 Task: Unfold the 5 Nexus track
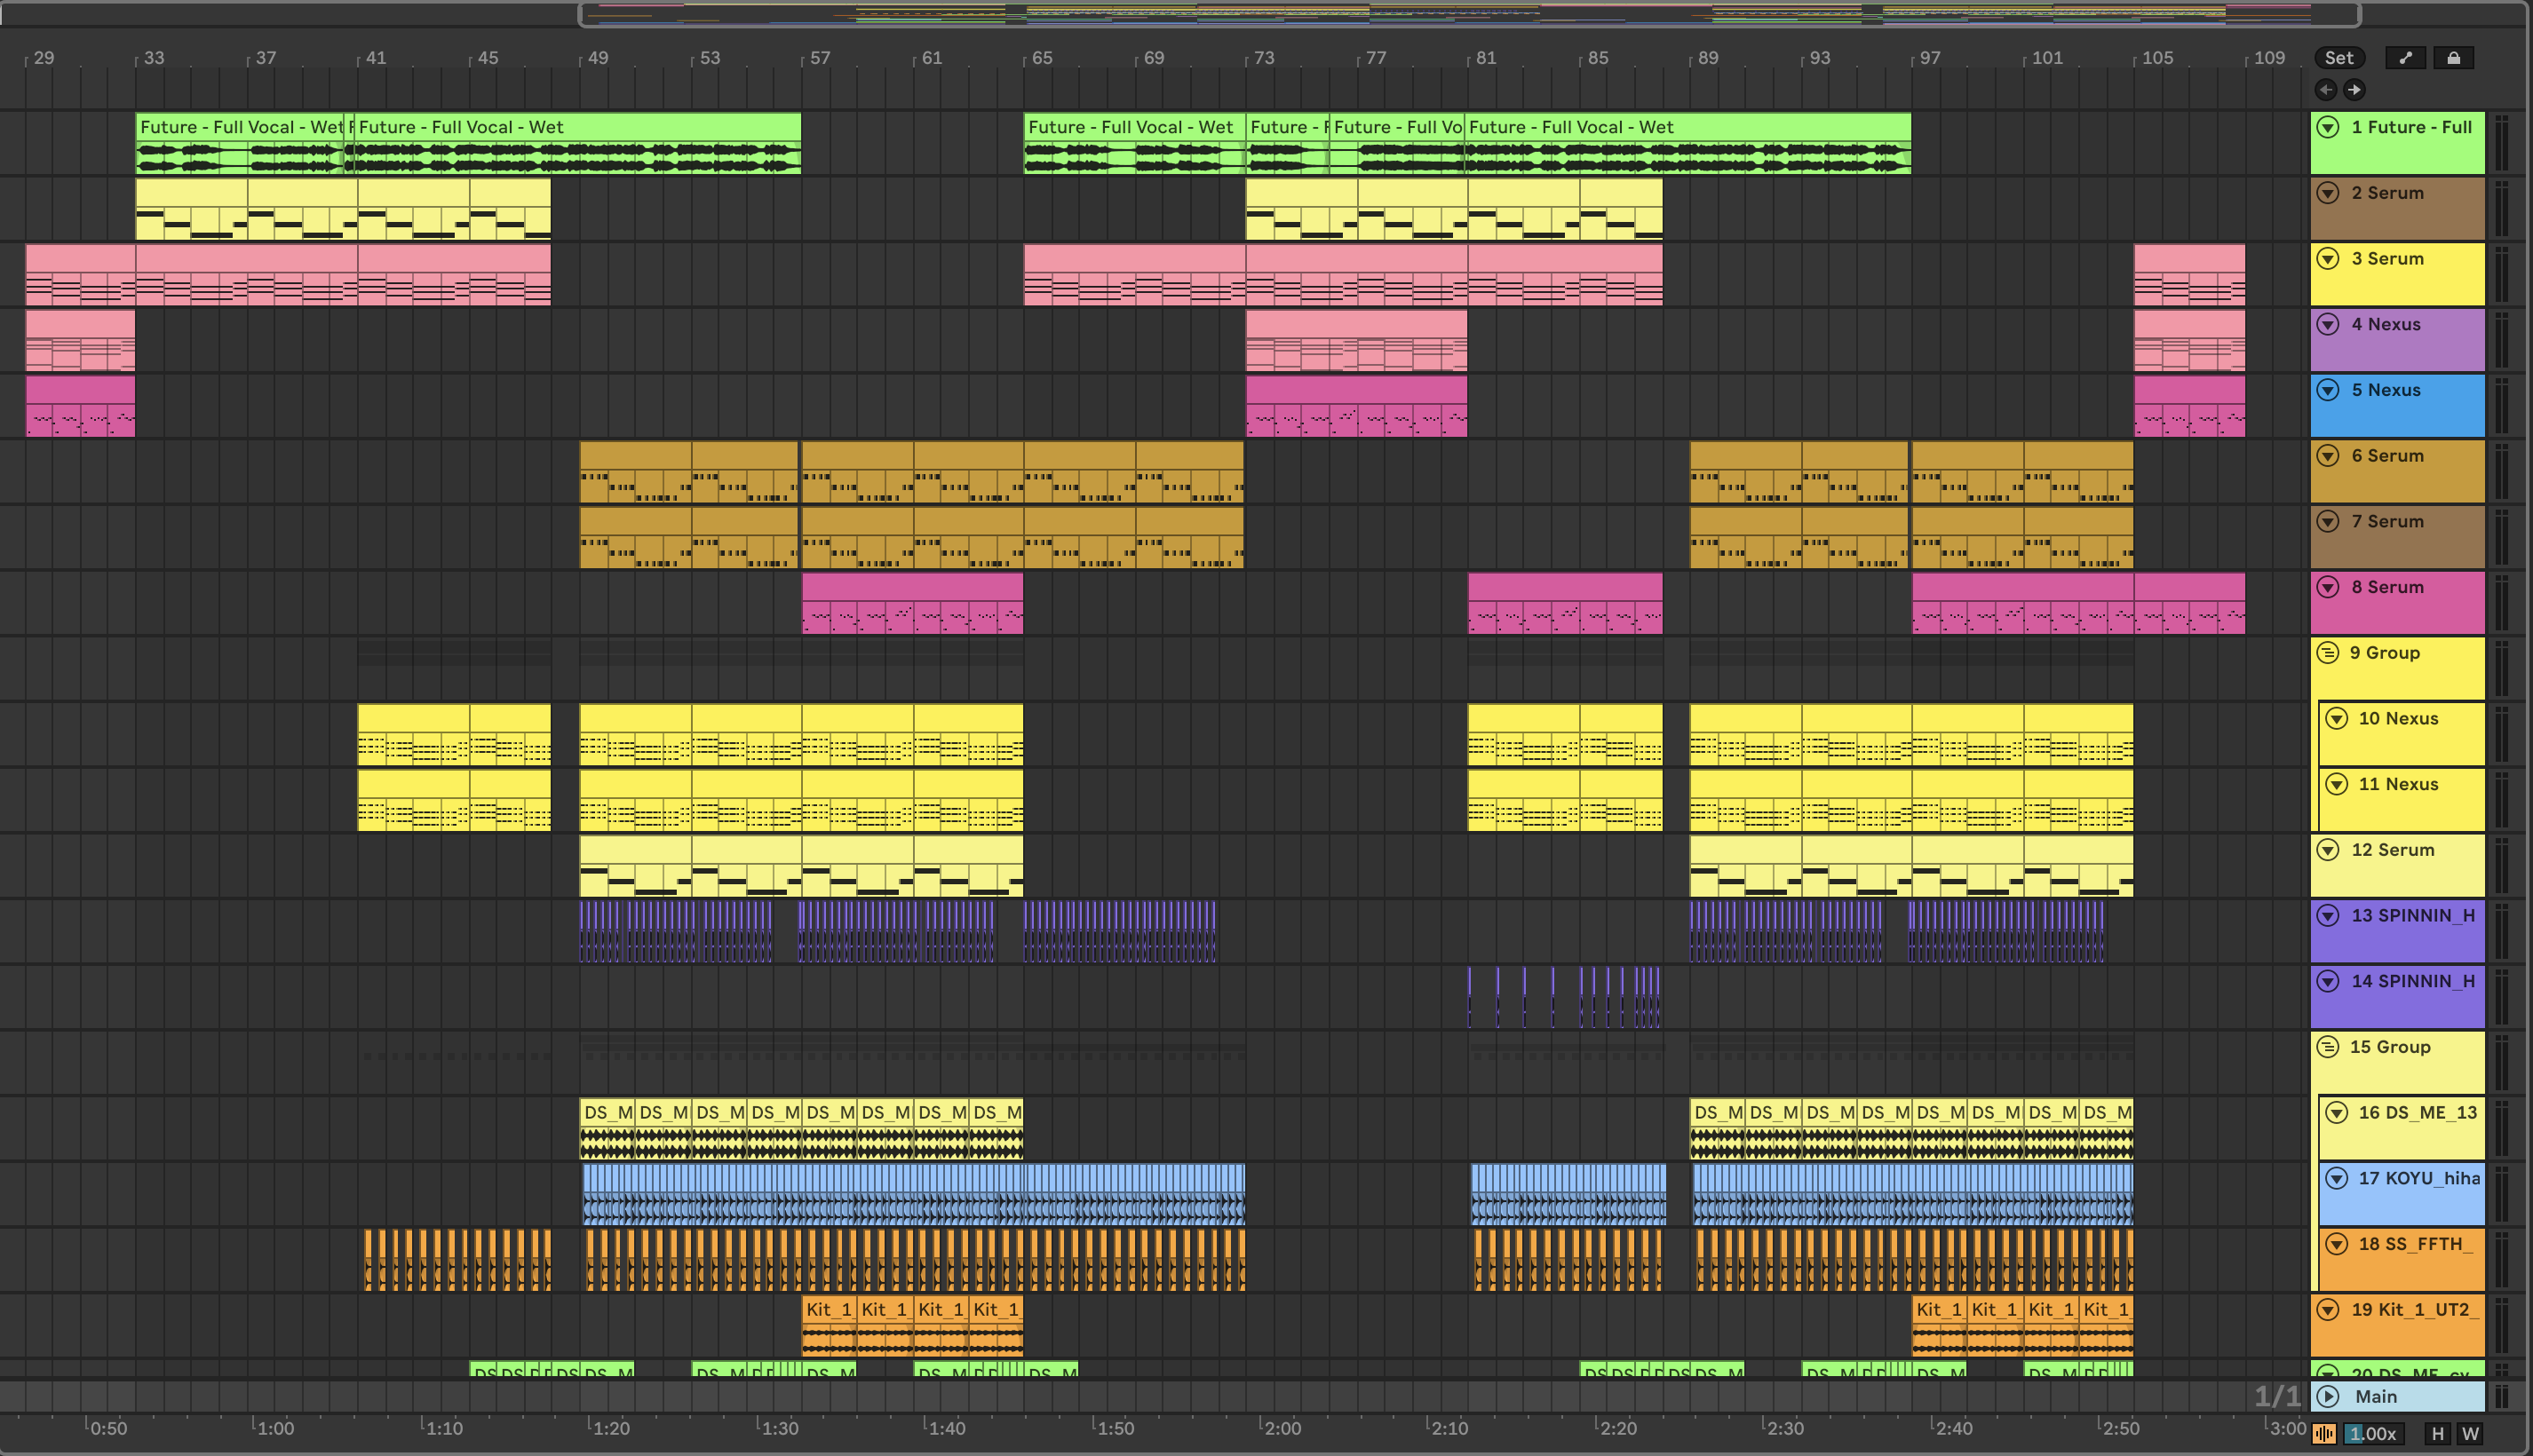[x=2328, y=390]
